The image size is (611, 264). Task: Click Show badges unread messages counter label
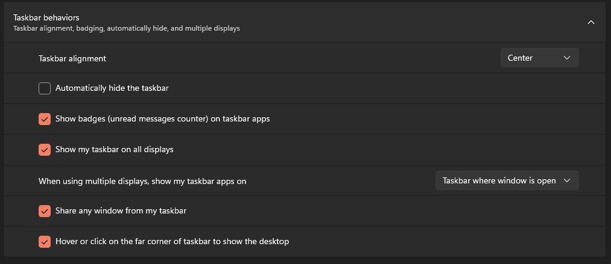162,119
